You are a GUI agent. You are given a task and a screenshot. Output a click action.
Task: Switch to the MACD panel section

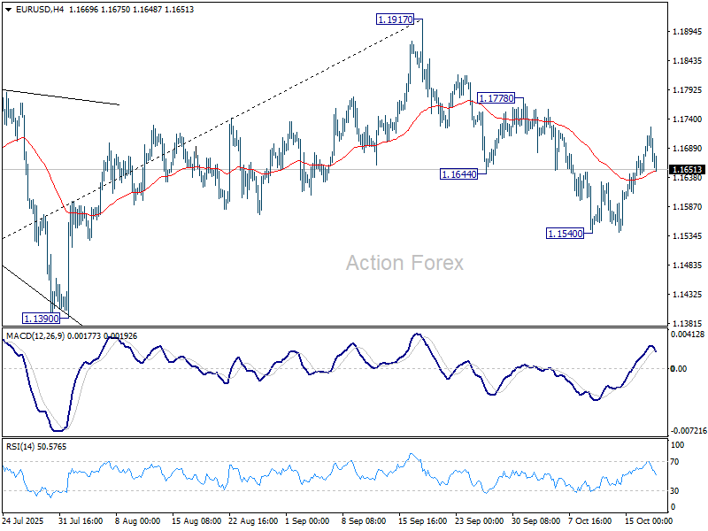[354, 381]
